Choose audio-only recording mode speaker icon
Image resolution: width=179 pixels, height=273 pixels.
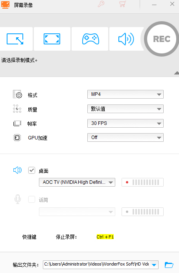tap(126, 39)
